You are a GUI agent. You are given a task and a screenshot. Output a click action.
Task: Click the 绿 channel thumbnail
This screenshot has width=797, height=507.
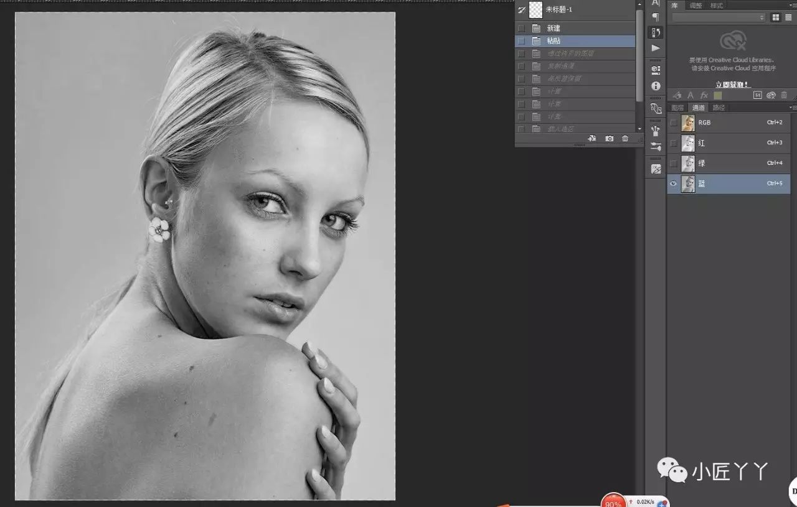coord(688,163)
